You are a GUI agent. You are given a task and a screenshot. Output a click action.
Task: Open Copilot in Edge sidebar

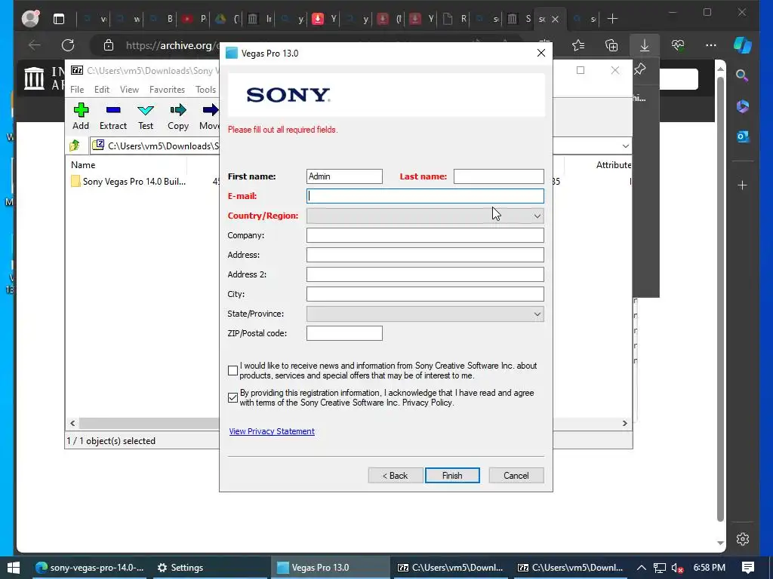(x=743, y=45)
